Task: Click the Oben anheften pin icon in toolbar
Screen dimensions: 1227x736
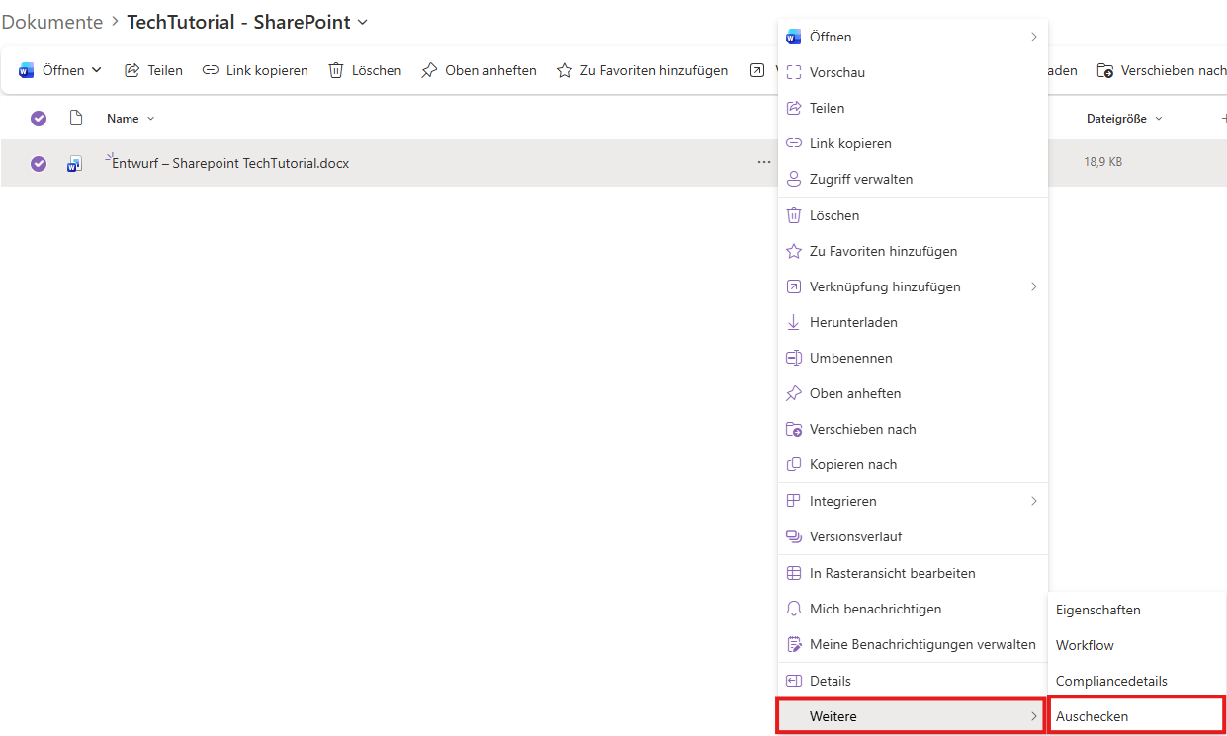Action: pos(429,70)
